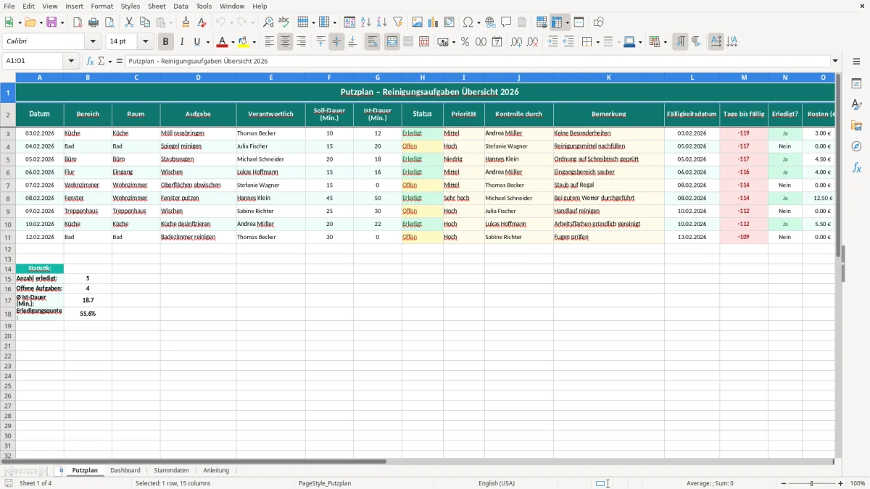Click row 8 header
The width and height of the screenshot is (870, 489).
[7, 198]
